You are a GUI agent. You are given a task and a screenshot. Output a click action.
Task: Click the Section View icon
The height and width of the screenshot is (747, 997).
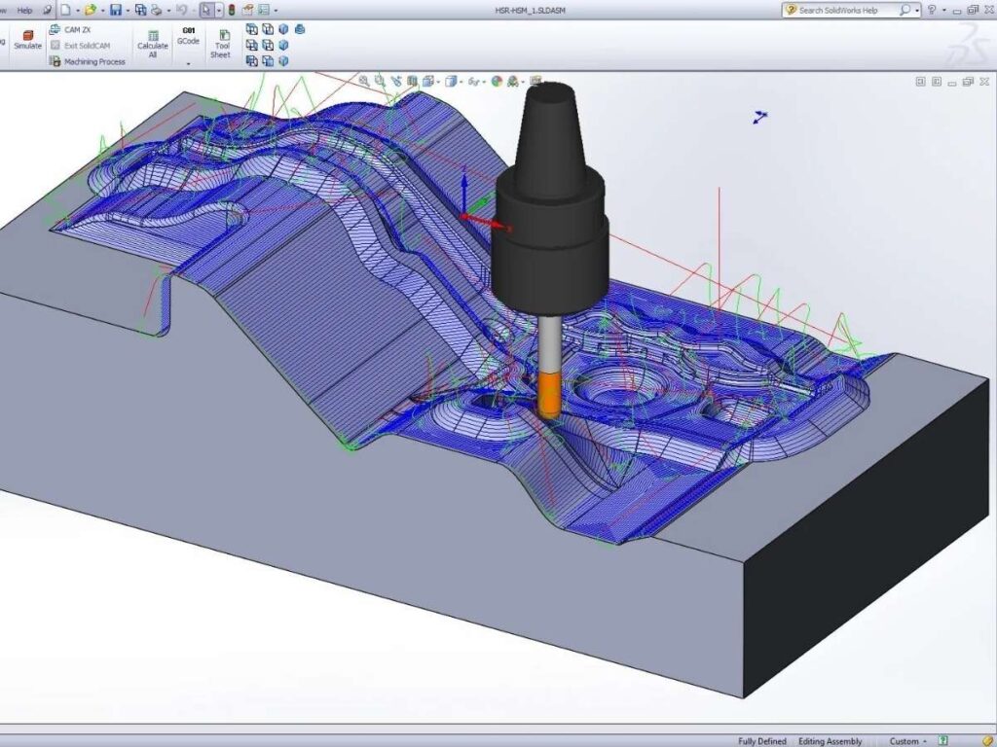click(x=413, y=82)
